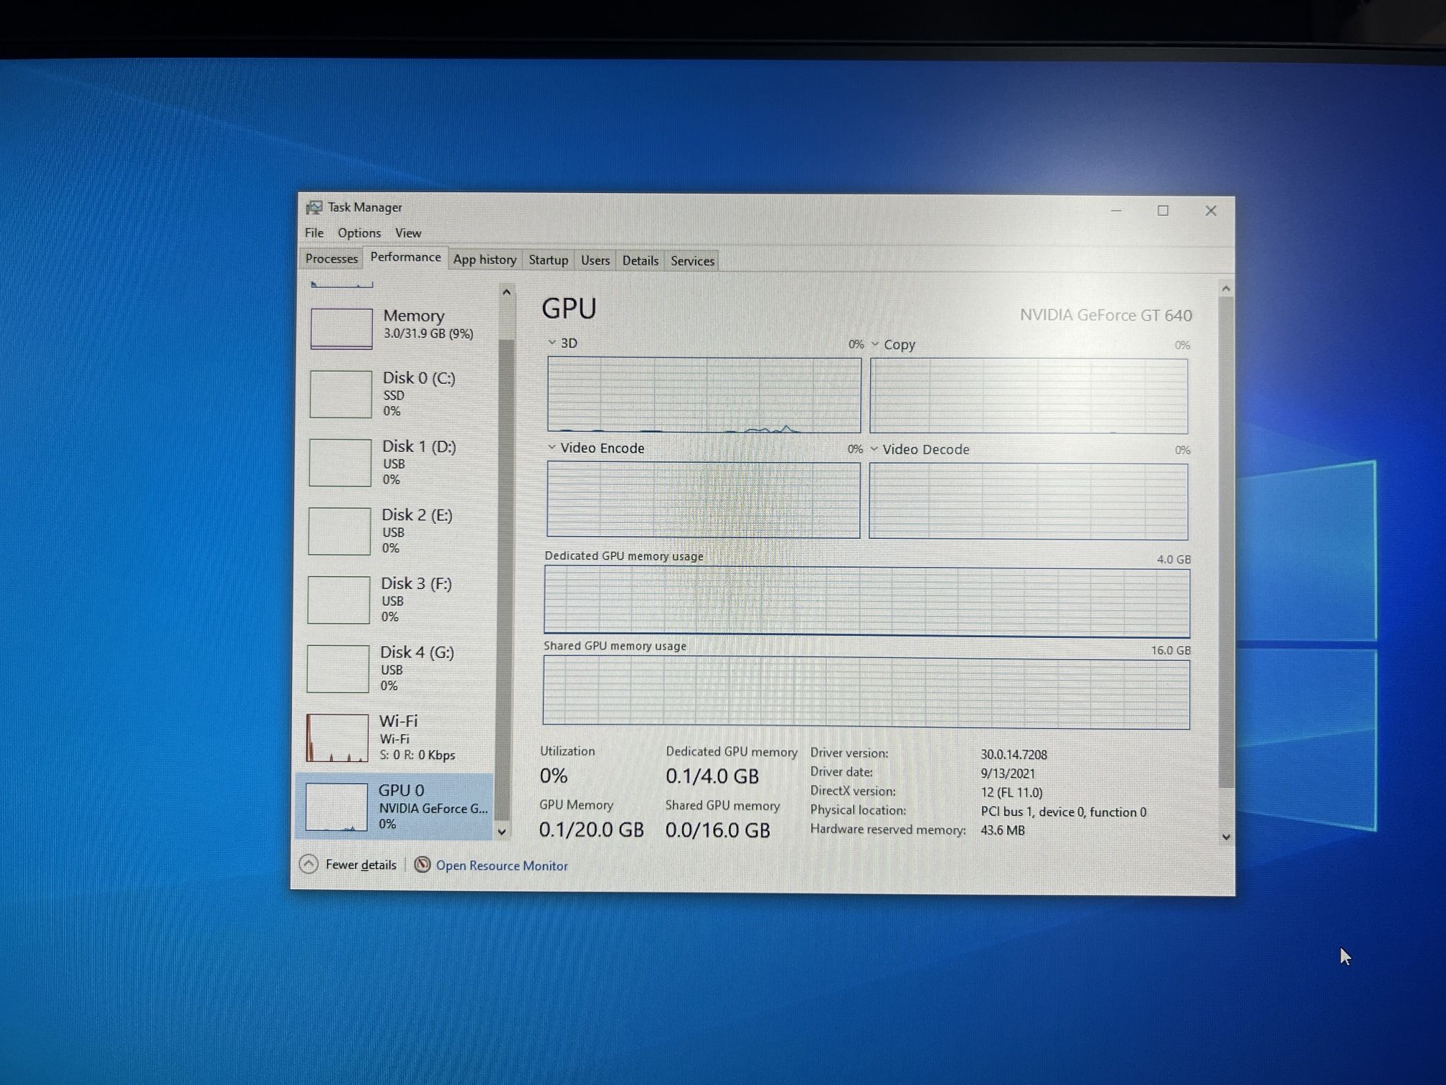Screen dimensions: 1446x1085
Task: Open the Video Encode engine dropdown
Action: coord(552,447)
